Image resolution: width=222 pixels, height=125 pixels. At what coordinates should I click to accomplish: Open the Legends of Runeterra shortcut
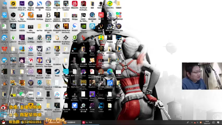click(x=48, y=83)
